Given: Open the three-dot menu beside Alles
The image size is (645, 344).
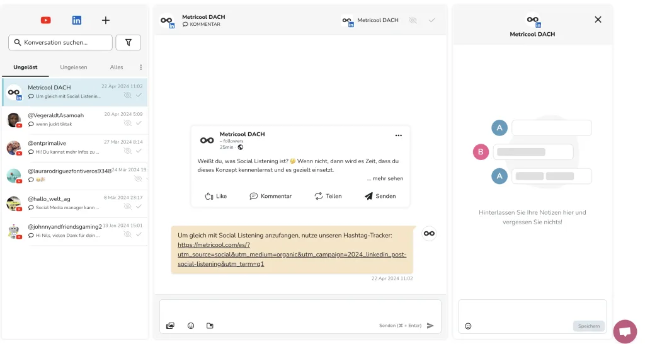Looking at the screenshot, I should [x=140, y=67].
